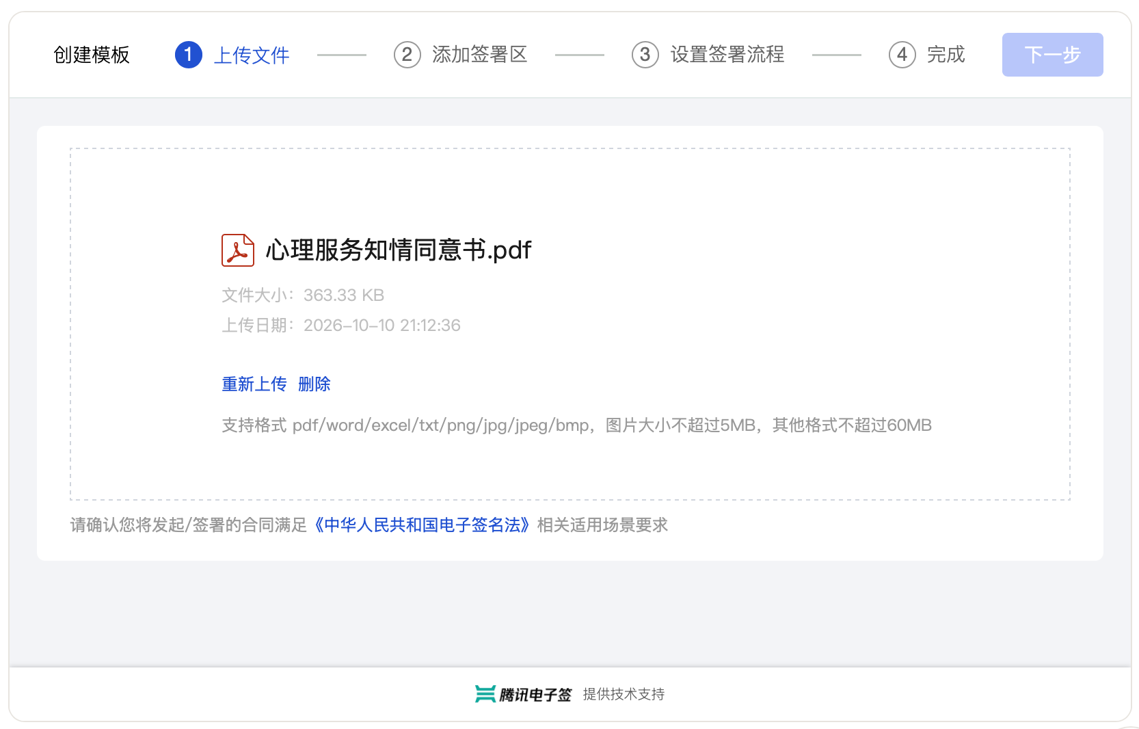Click 重新上传 to re-upload file

[254, 384]
